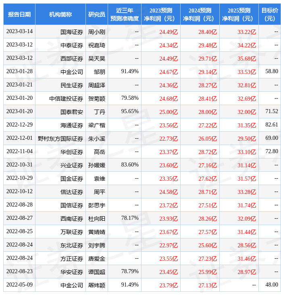Screen dimensions: 281x295
Task: Click accuracy value 78.17%
Action: pyautogui.click(x=130, y=218)
